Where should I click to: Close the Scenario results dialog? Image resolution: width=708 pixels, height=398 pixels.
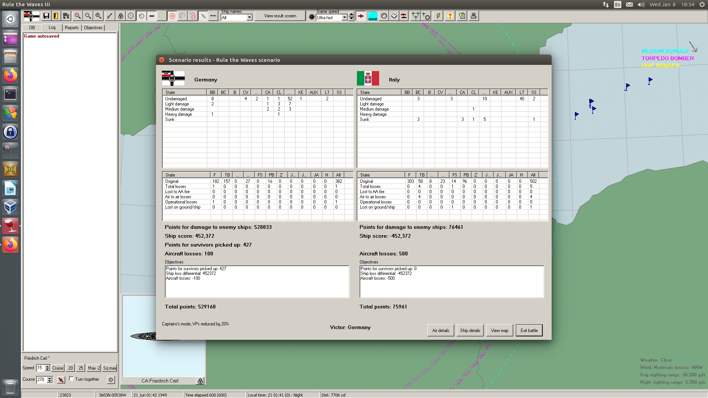pos(162,60)
